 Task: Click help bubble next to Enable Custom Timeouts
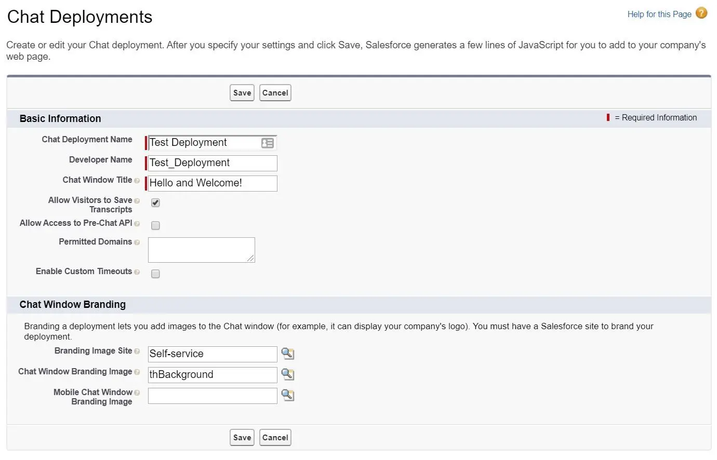click(137, 272)
